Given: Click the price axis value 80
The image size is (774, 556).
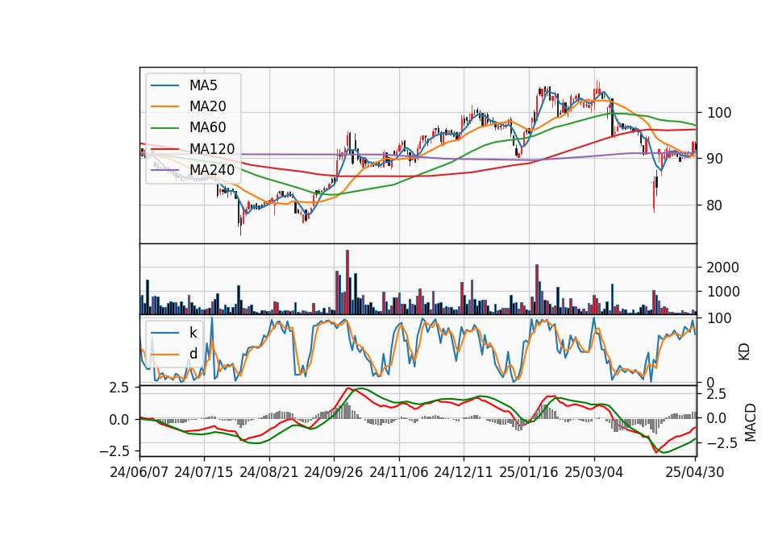Looking at the screenshot, I should pos(715,205).
